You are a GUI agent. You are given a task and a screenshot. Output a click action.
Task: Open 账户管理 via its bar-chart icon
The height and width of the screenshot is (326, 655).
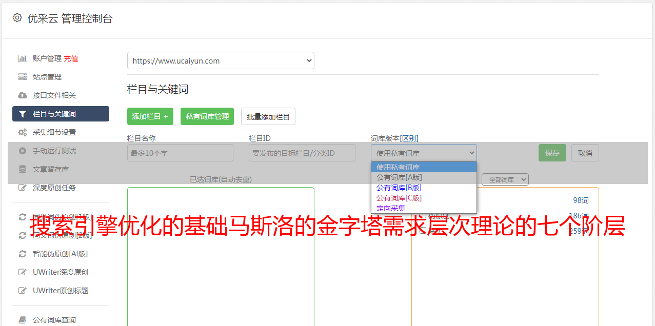click(22, 58)
